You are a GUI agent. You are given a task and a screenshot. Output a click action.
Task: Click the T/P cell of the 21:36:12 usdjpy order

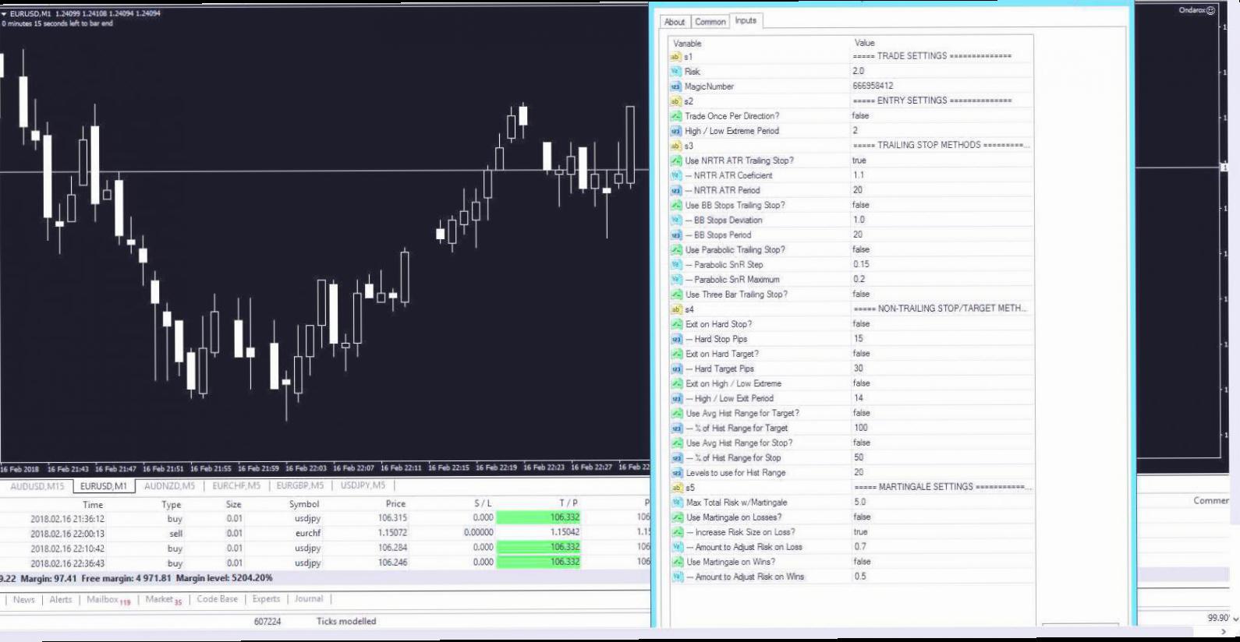pyautogui.click(x=538, y=518)
